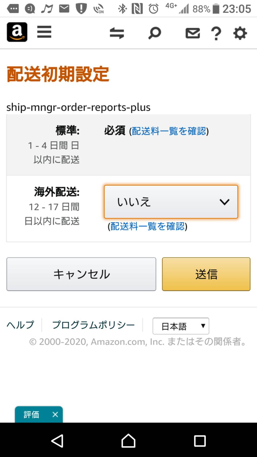257x457 pixels.
Task: Open the プログラムポリシー link
Action: (93, 325)
